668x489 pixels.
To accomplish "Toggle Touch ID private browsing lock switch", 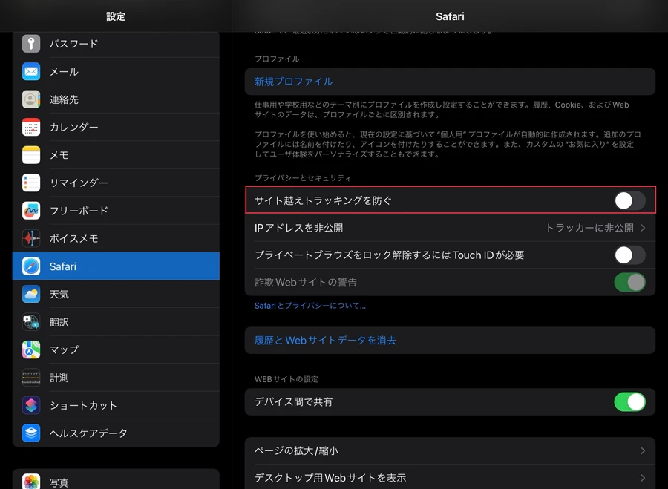I will tap(629, 255).
